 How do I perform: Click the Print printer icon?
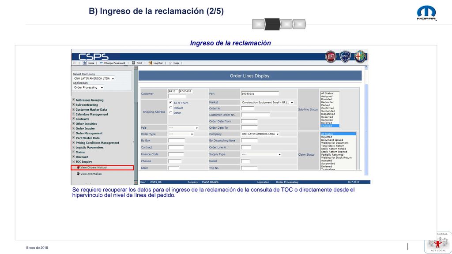[x=133, y=63]
